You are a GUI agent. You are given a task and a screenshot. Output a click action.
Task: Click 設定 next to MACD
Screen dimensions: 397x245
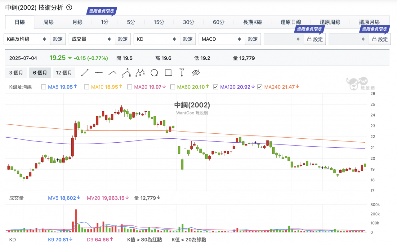(x=253, y=39)
